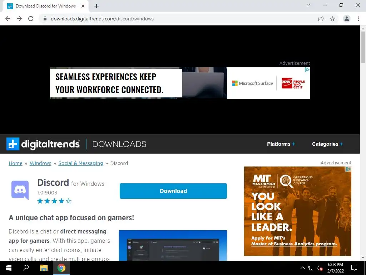Open Chrome's three-dot menu
Screen dimensions: 366x275
pos(358,19)
